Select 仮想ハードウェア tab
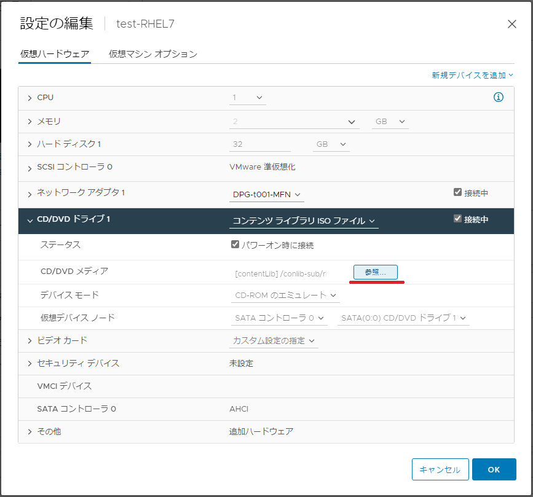Image resolution: width=533 pixels, height=497 pixels. 55,54
